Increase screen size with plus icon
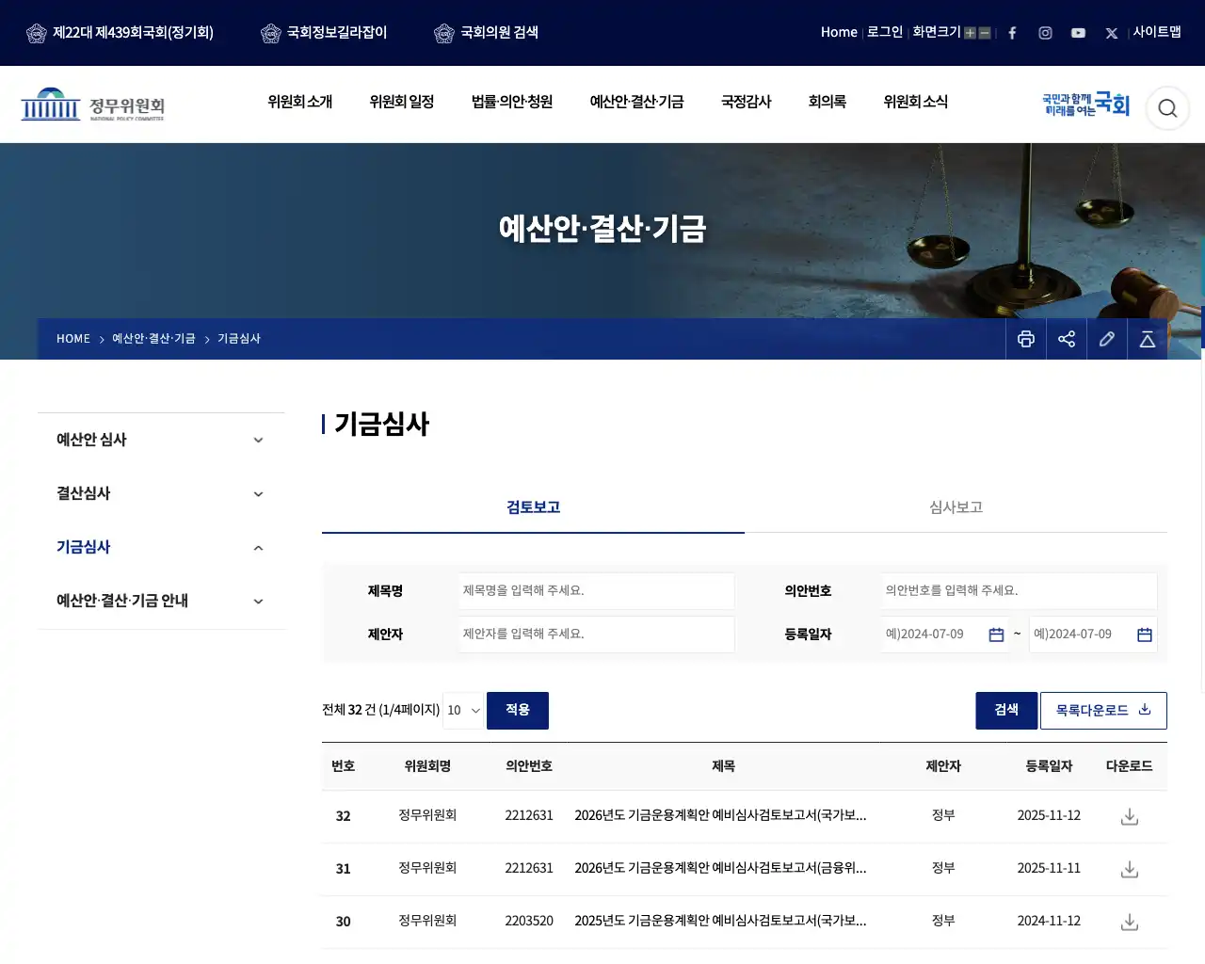Viewport: 1205px width, 964px height. (970, 33)
